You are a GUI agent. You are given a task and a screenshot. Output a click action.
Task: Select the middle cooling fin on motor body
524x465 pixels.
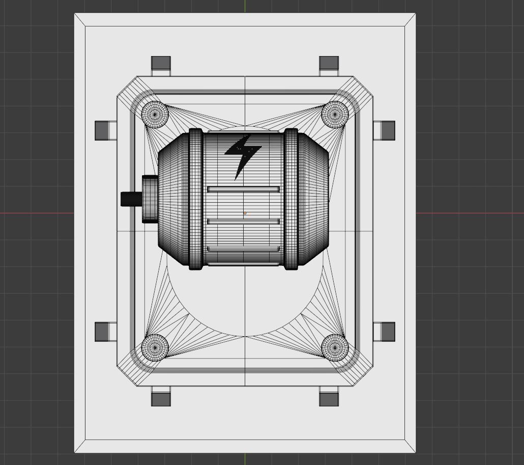(243, 222)
